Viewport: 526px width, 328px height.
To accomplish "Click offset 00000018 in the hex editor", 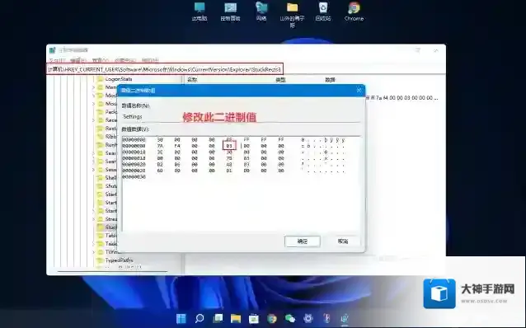I will (x=134, y=158).
